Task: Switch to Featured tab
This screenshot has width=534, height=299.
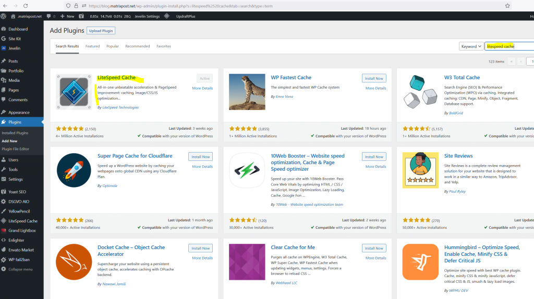Action: point(93,46)
